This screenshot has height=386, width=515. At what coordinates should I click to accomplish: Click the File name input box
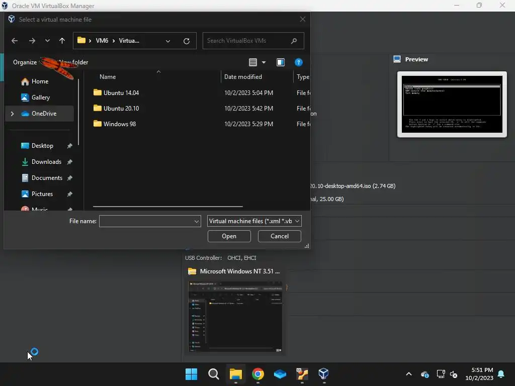(x=146, y=221)
